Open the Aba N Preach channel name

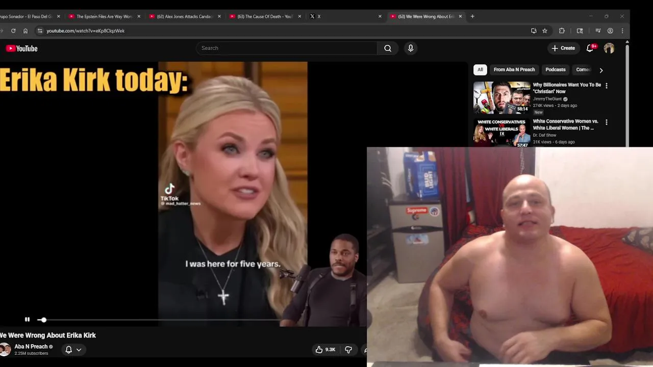[31, 347]
